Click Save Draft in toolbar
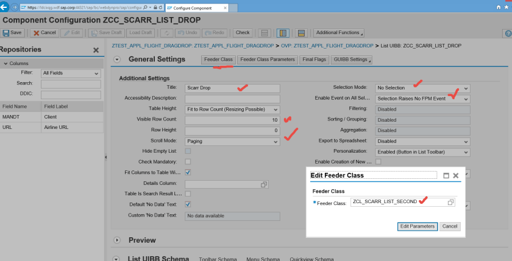 pyautogui.click(x=107, y=33)
